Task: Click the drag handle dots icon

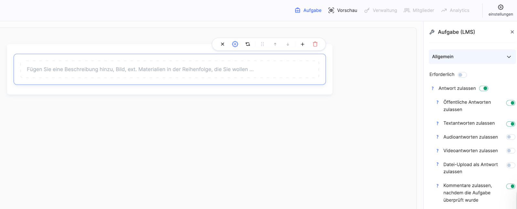Action: (262, 44)
